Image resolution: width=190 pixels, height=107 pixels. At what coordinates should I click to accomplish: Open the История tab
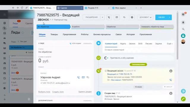(131, 34)
